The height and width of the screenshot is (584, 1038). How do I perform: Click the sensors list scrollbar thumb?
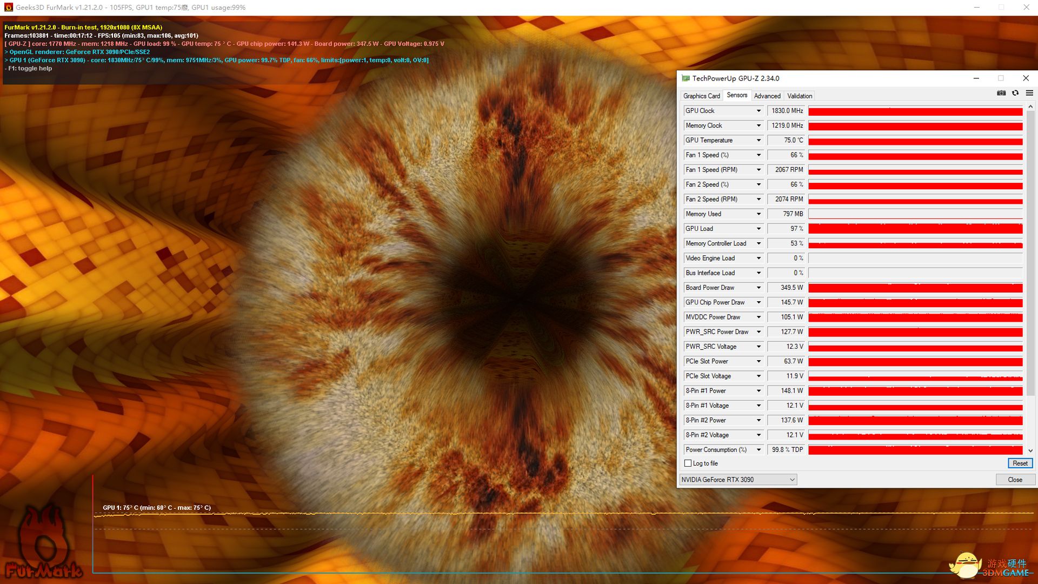coord(1030,253)
